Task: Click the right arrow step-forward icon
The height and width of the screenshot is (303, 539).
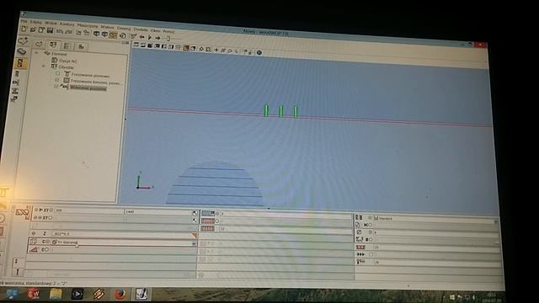Action: coord(157,37)
